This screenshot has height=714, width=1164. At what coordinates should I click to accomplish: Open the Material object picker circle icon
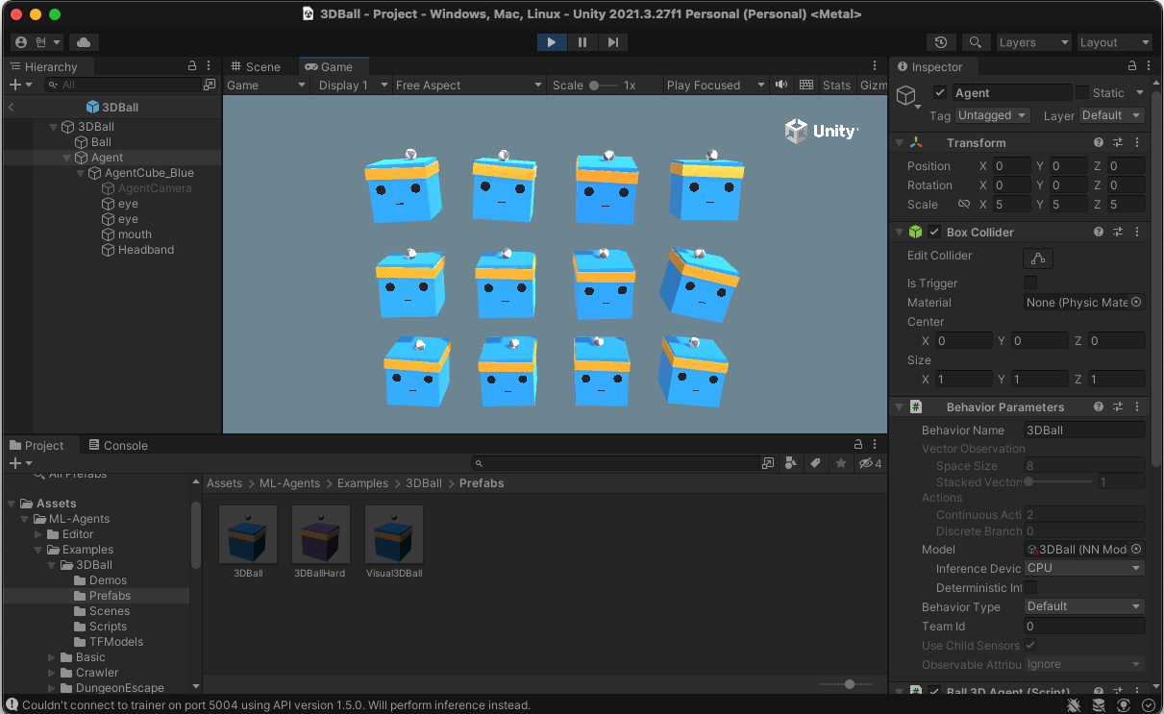pyautogui.click(x=1136, y=302)
